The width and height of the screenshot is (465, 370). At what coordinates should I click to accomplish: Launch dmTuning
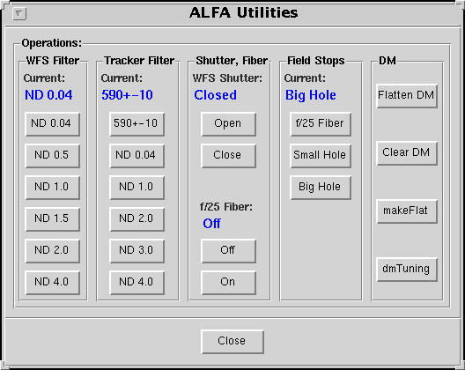point(407,270)
